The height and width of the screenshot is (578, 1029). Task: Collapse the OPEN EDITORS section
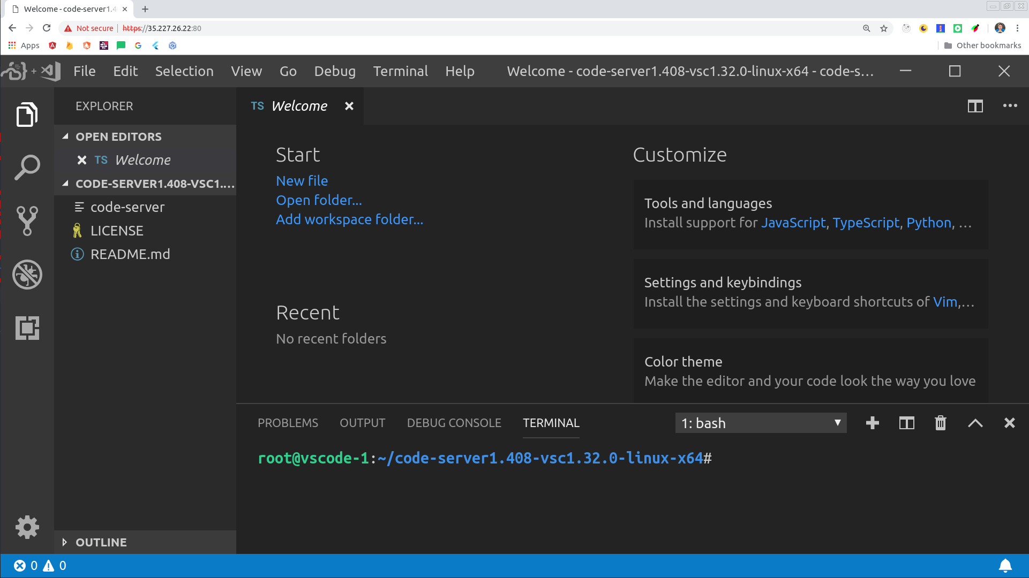66,136
